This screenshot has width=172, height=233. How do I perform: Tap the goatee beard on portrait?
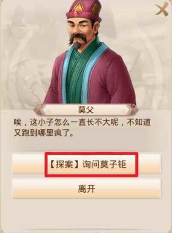pyautogui.click(x=77, y=44)
